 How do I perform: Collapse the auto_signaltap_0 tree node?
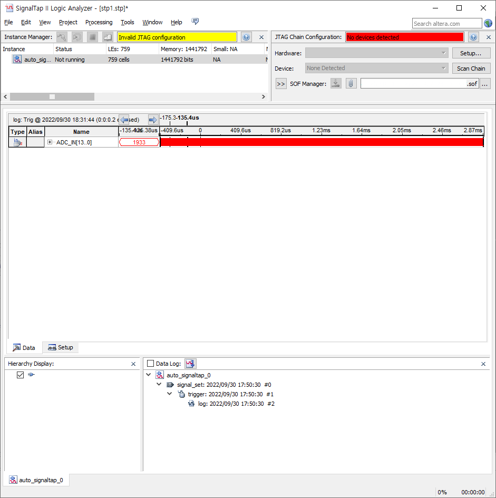[149, 375]
